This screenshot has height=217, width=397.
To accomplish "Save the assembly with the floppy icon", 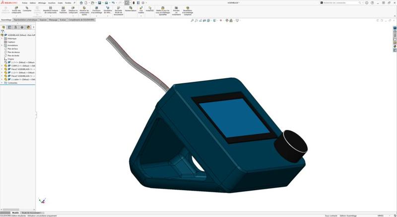I will (x=100, y=3).
